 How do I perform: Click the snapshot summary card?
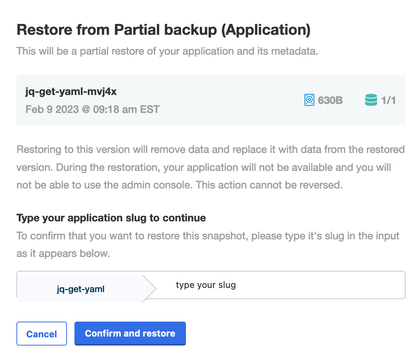211,99
